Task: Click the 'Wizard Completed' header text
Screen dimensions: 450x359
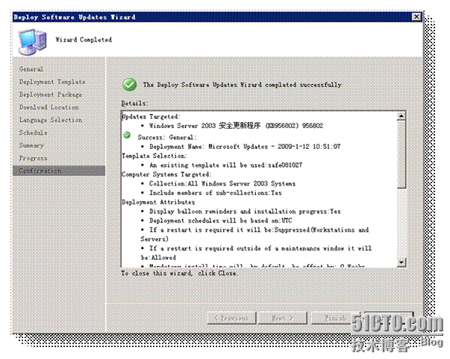Action: (84, 39)
